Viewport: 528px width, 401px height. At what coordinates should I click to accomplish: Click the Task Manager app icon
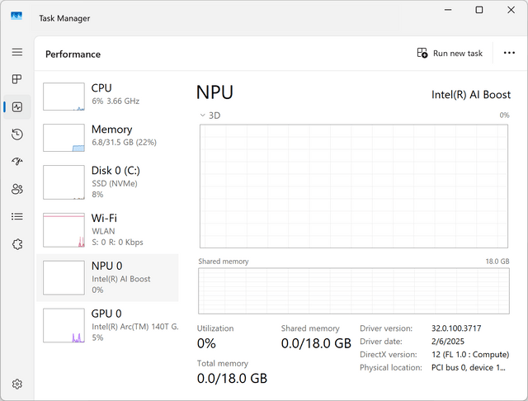click(16, 16)
